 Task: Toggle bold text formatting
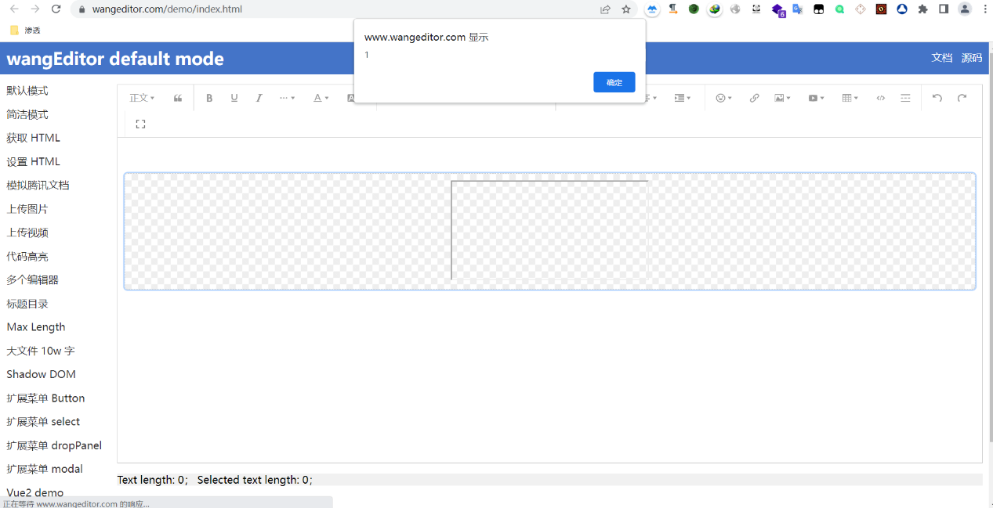(209, 98)
